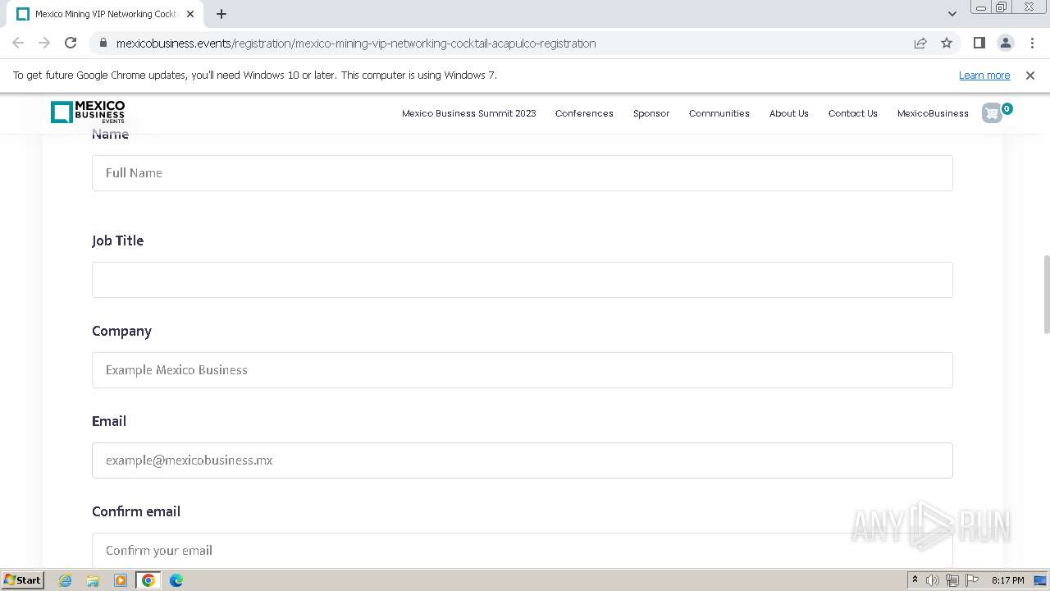The width and height of the screenshot is (1050, 591).
Task: Focus the Company input field
Action: (x=523, y=370)
